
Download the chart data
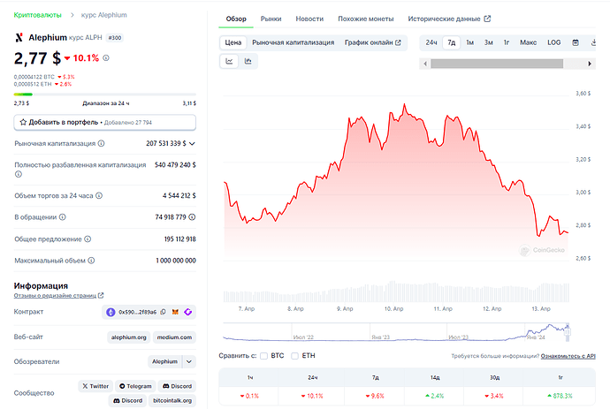click(593, 42)
